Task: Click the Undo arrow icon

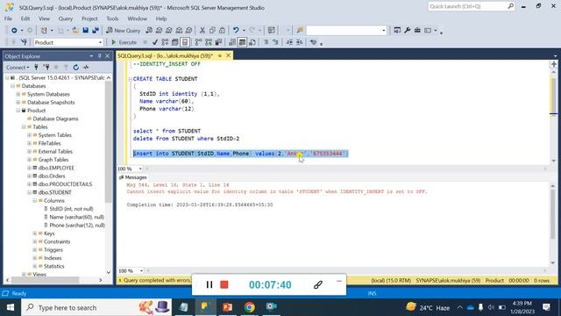Action: click(236, 31)
